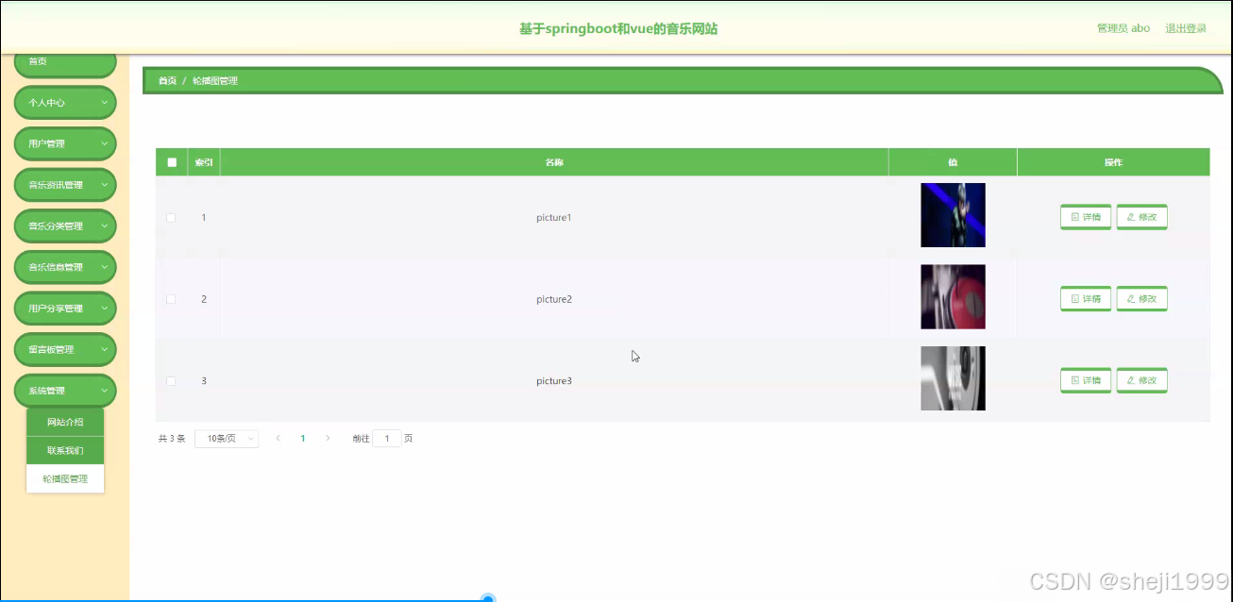Click page number 1 in pagination

(302, 438)
